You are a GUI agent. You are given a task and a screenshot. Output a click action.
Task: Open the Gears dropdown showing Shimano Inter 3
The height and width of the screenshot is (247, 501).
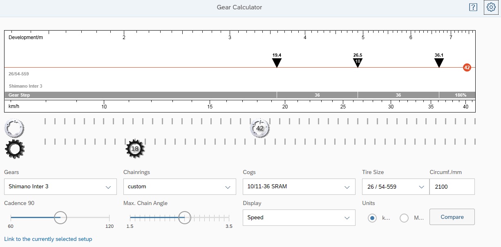coord(60,187)
